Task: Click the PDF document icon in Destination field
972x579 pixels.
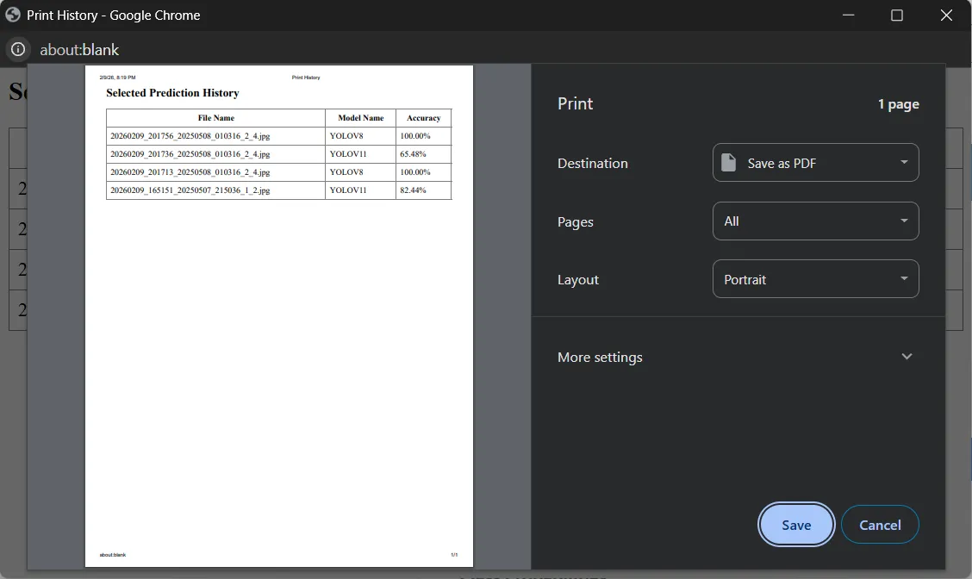Action: (x=729, y=163)
